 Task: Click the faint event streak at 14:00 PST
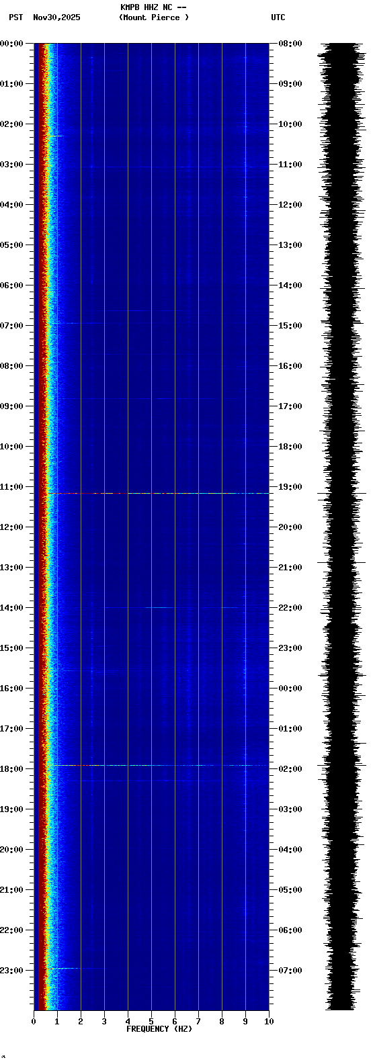point(171,607)
